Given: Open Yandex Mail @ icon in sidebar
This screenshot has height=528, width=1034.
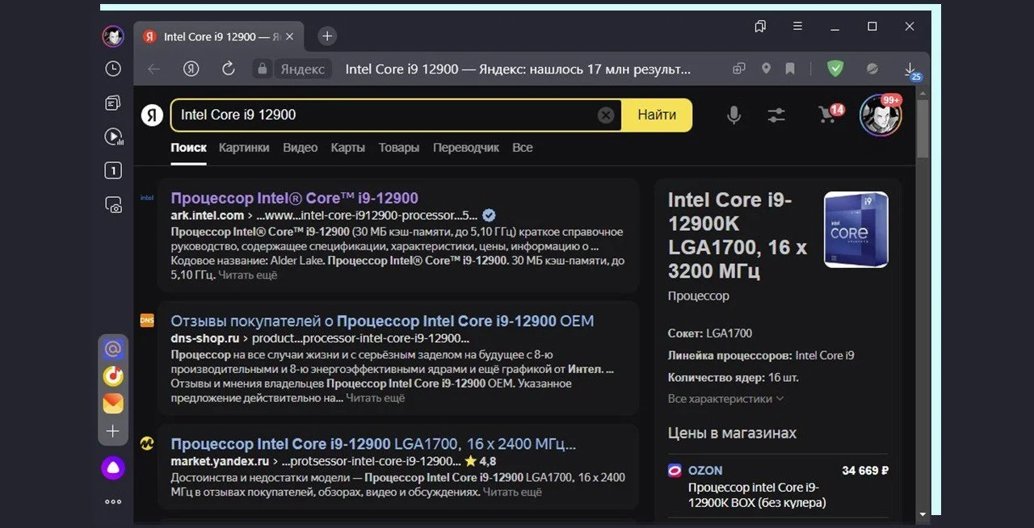Looking at the screenshot, I should (113, 349).
